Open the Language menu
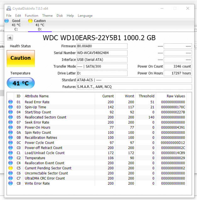Image resolution: width=197 pixels, height=200 pixels. (85, 16)
